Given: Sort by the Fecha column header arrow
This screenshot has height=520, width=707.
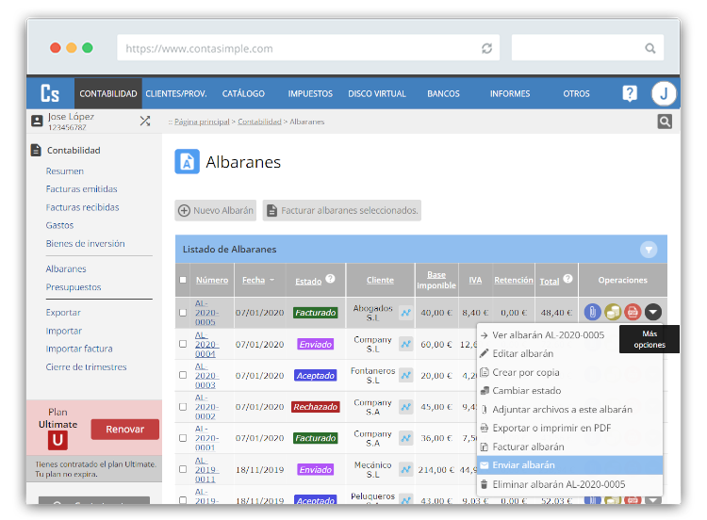Looking at the screenshot, I should [271, 280].
